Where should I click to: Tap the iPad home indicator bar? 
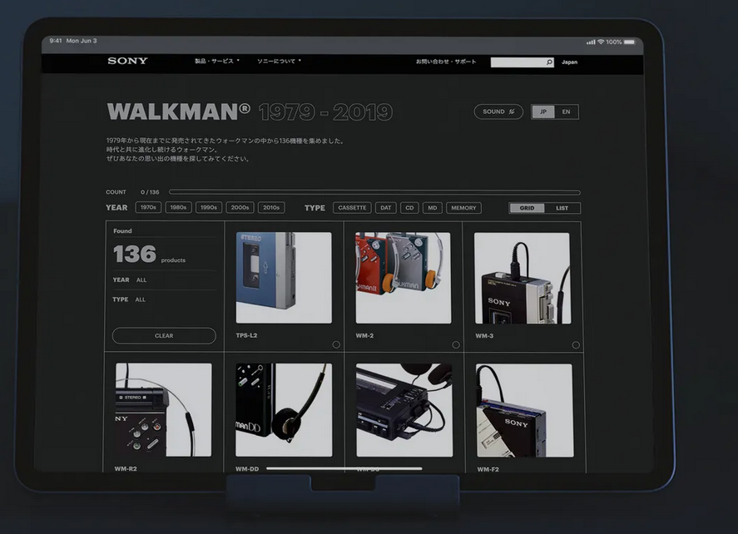tap(344, 468)
